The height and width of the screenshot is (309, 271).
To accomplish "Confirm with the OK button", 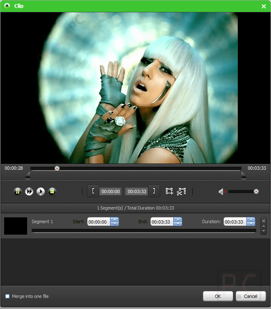I will pyautogui.click(x=218, y=296).
